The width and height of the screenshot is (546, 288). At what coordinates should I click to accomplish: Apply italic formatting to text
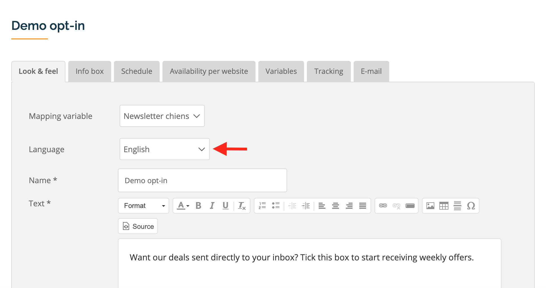(x=212, y=206)
